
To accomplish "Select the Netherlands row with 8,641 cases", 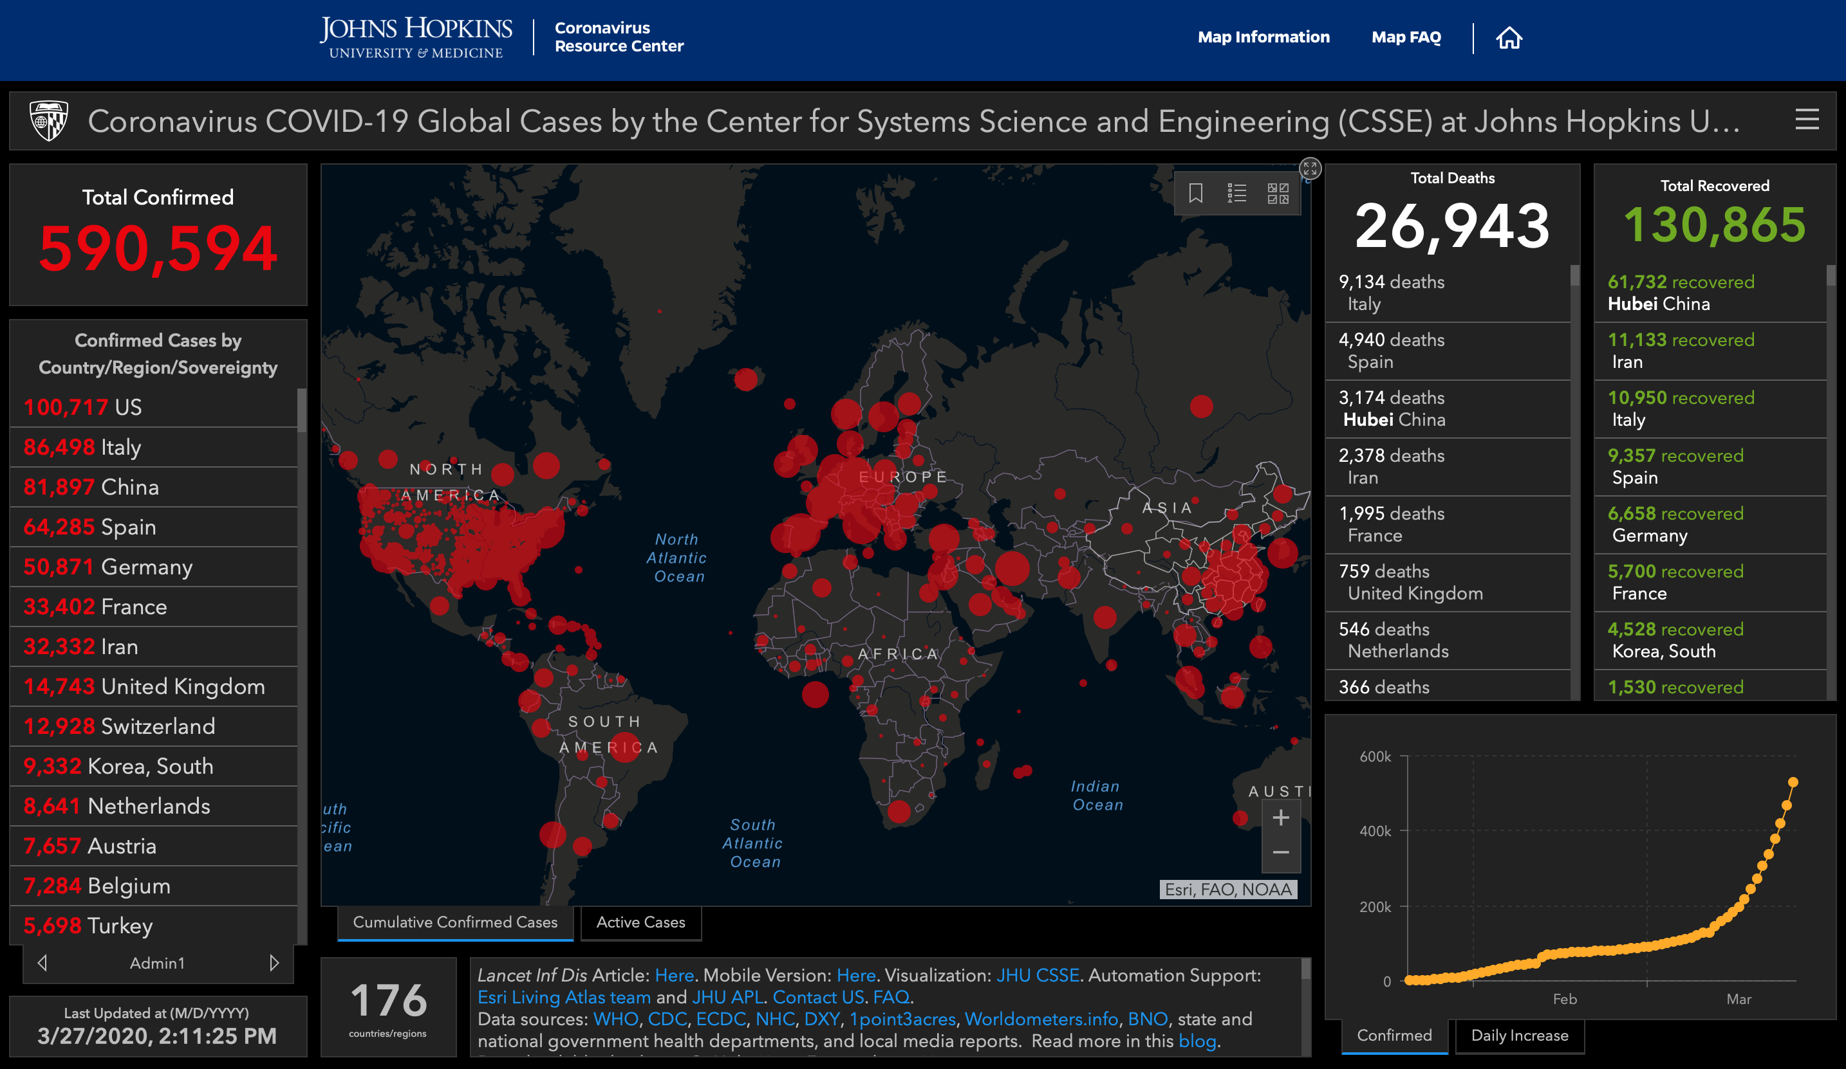I will click(x=154, y=806).
